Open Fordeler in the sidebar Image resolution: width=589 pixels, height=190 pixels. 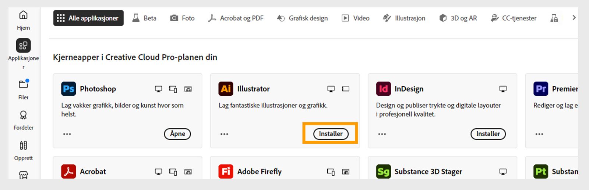pos(23,120)
